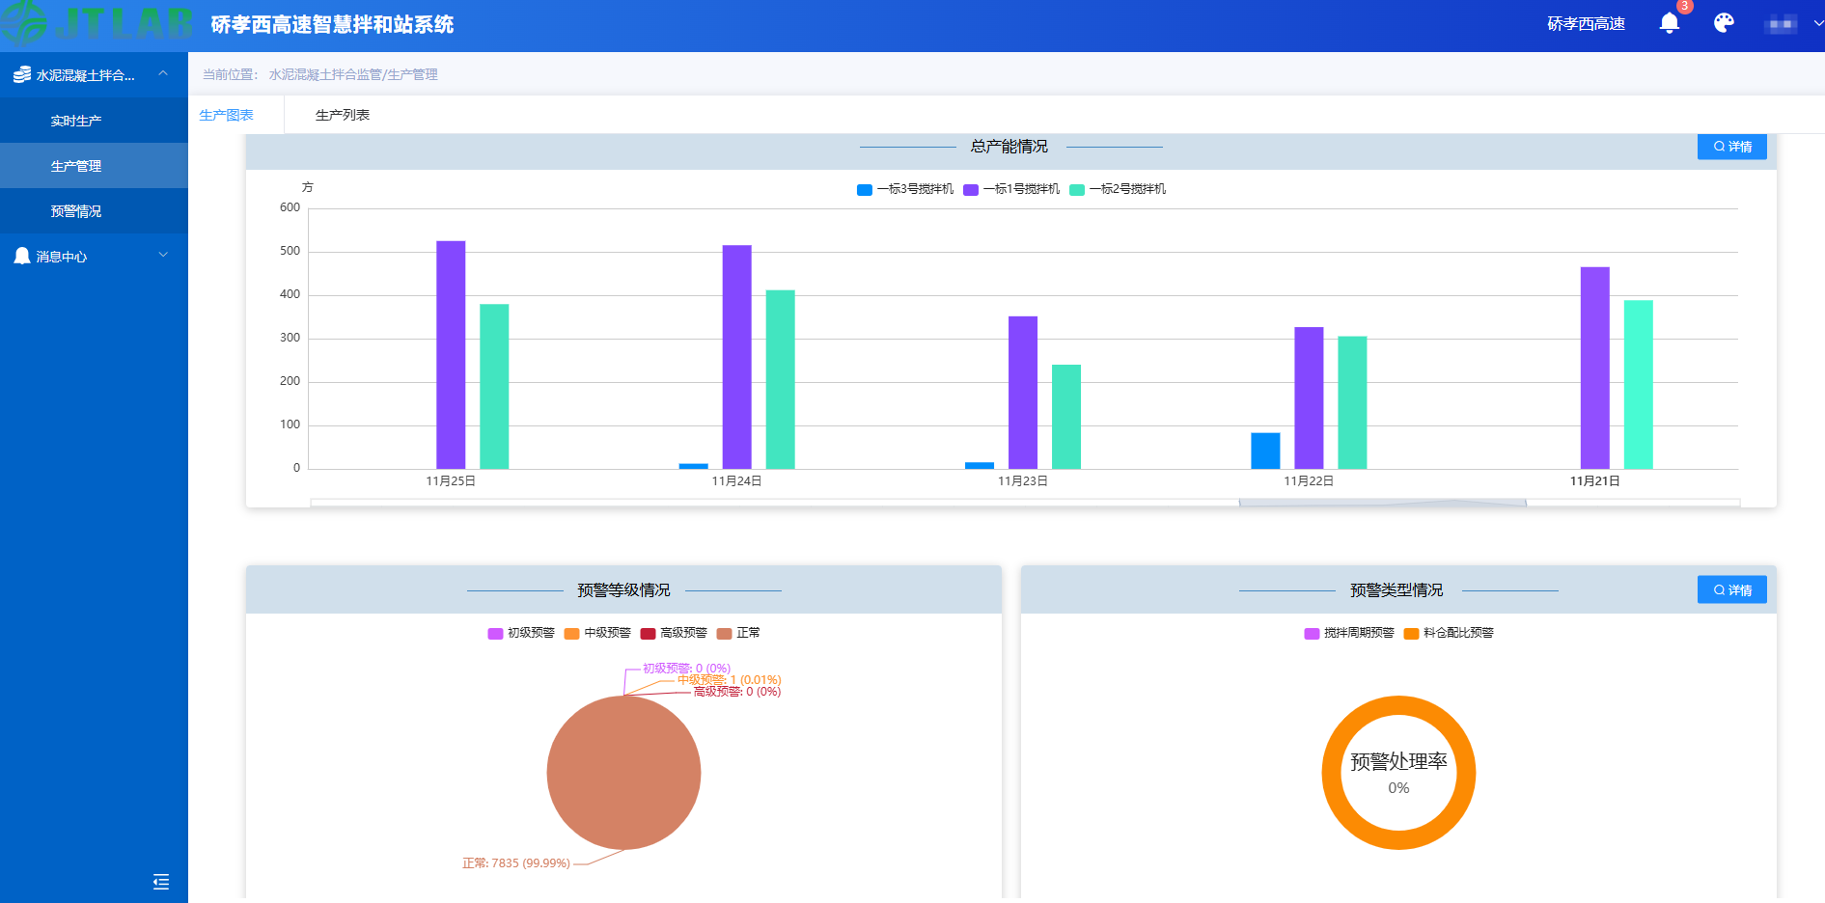Click 详情 button for 总产能情况
Viewport: 1825px width, 903px height.
[x=1731, y=147]
